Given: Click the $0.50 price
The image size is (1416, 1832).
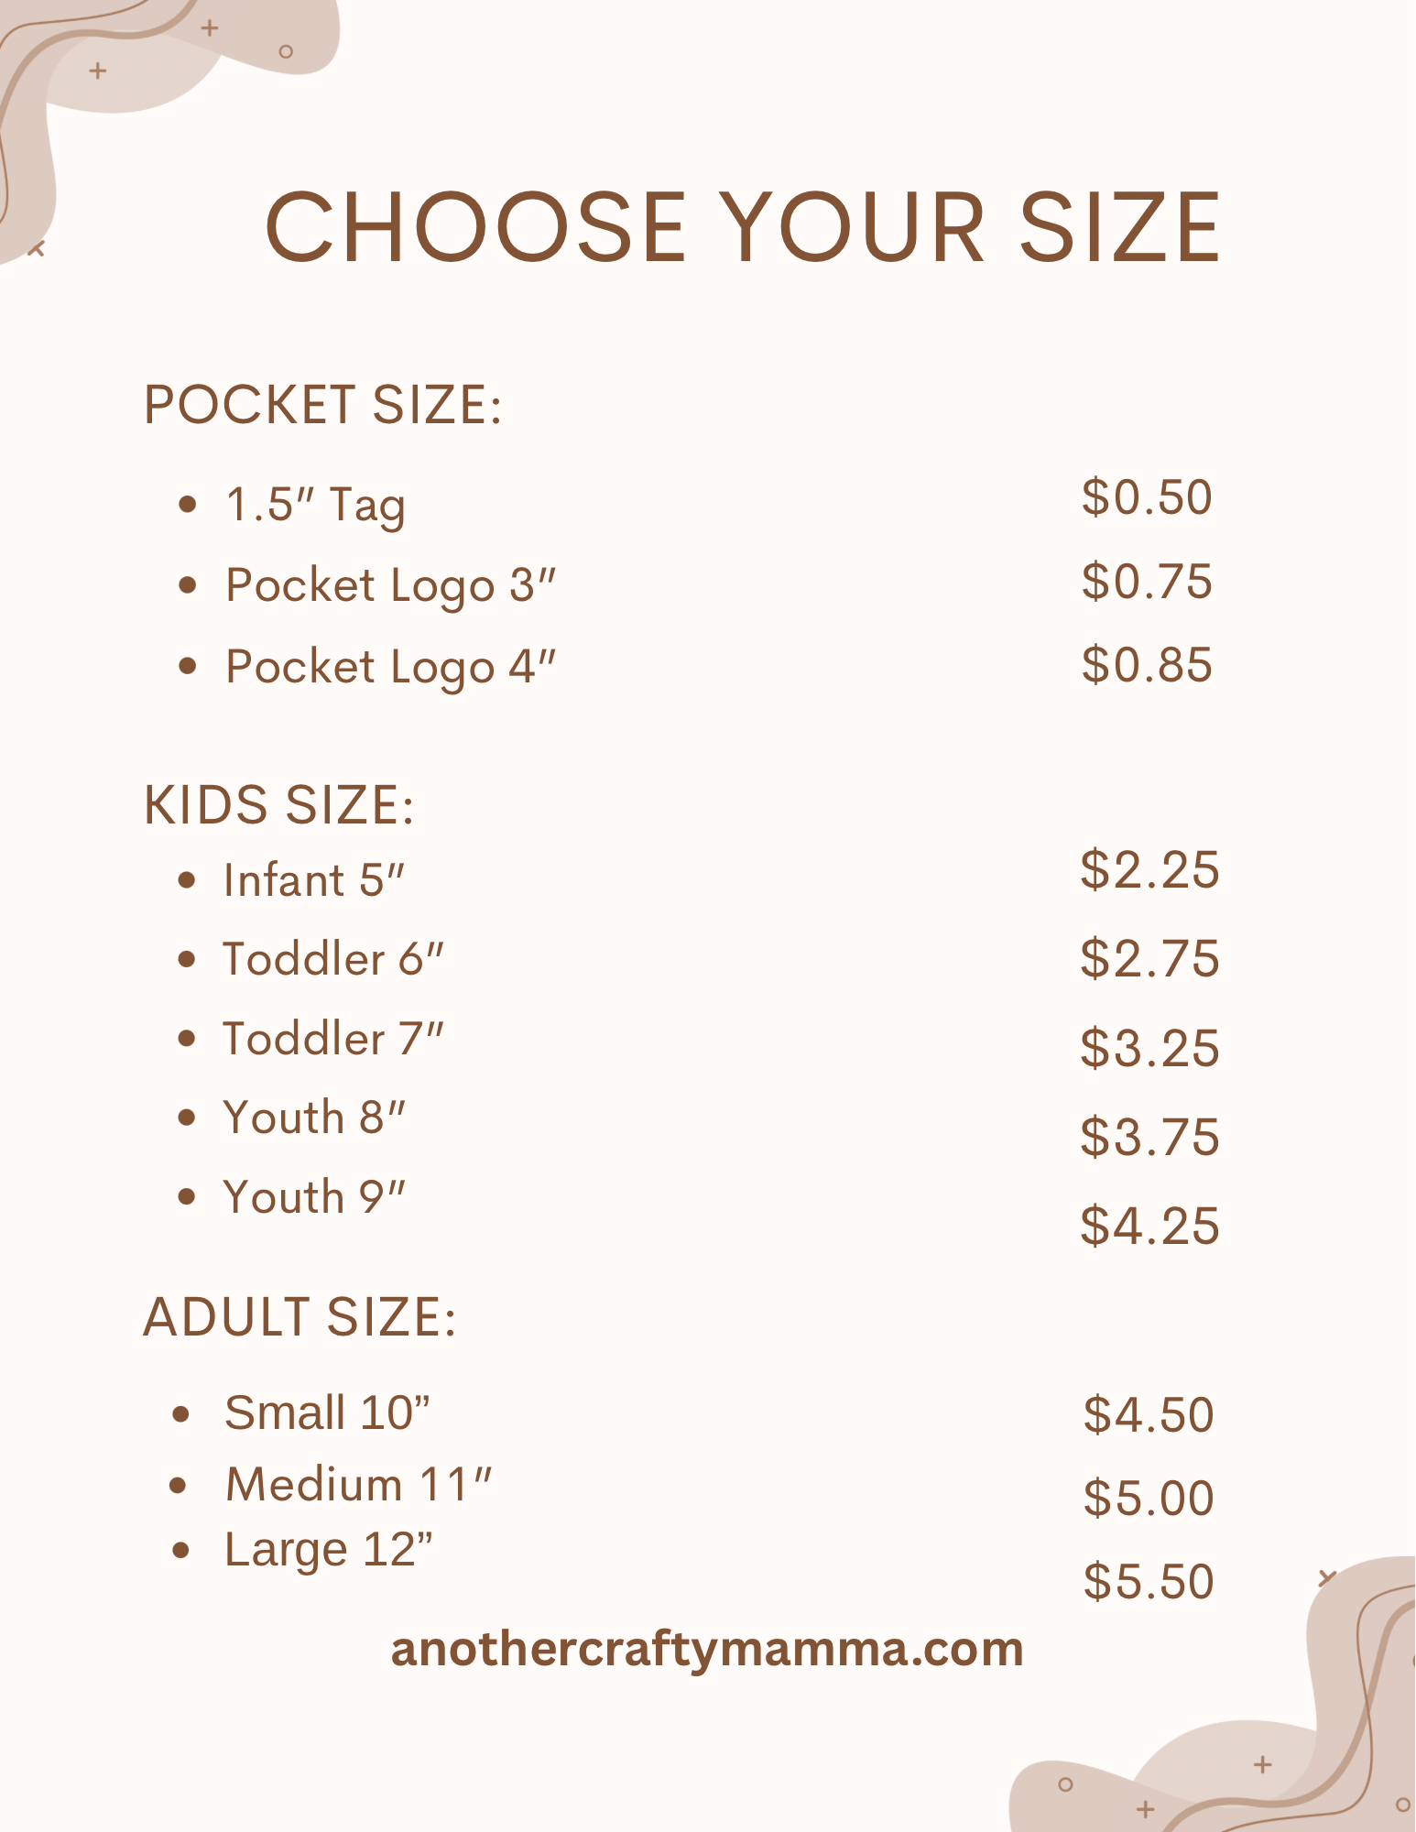Looking at the screenshot, I should (1147, 497).
